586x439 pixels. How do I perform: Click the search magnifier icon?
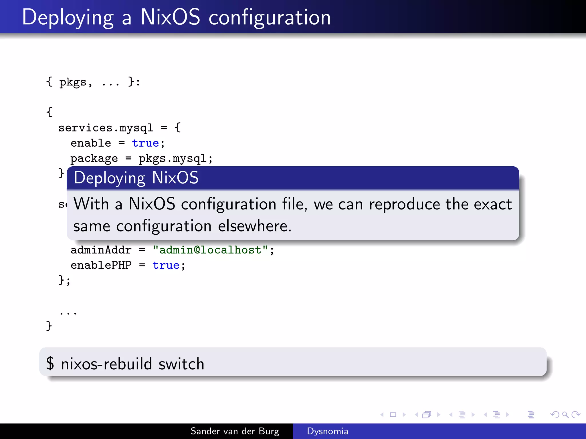[565, 415]
